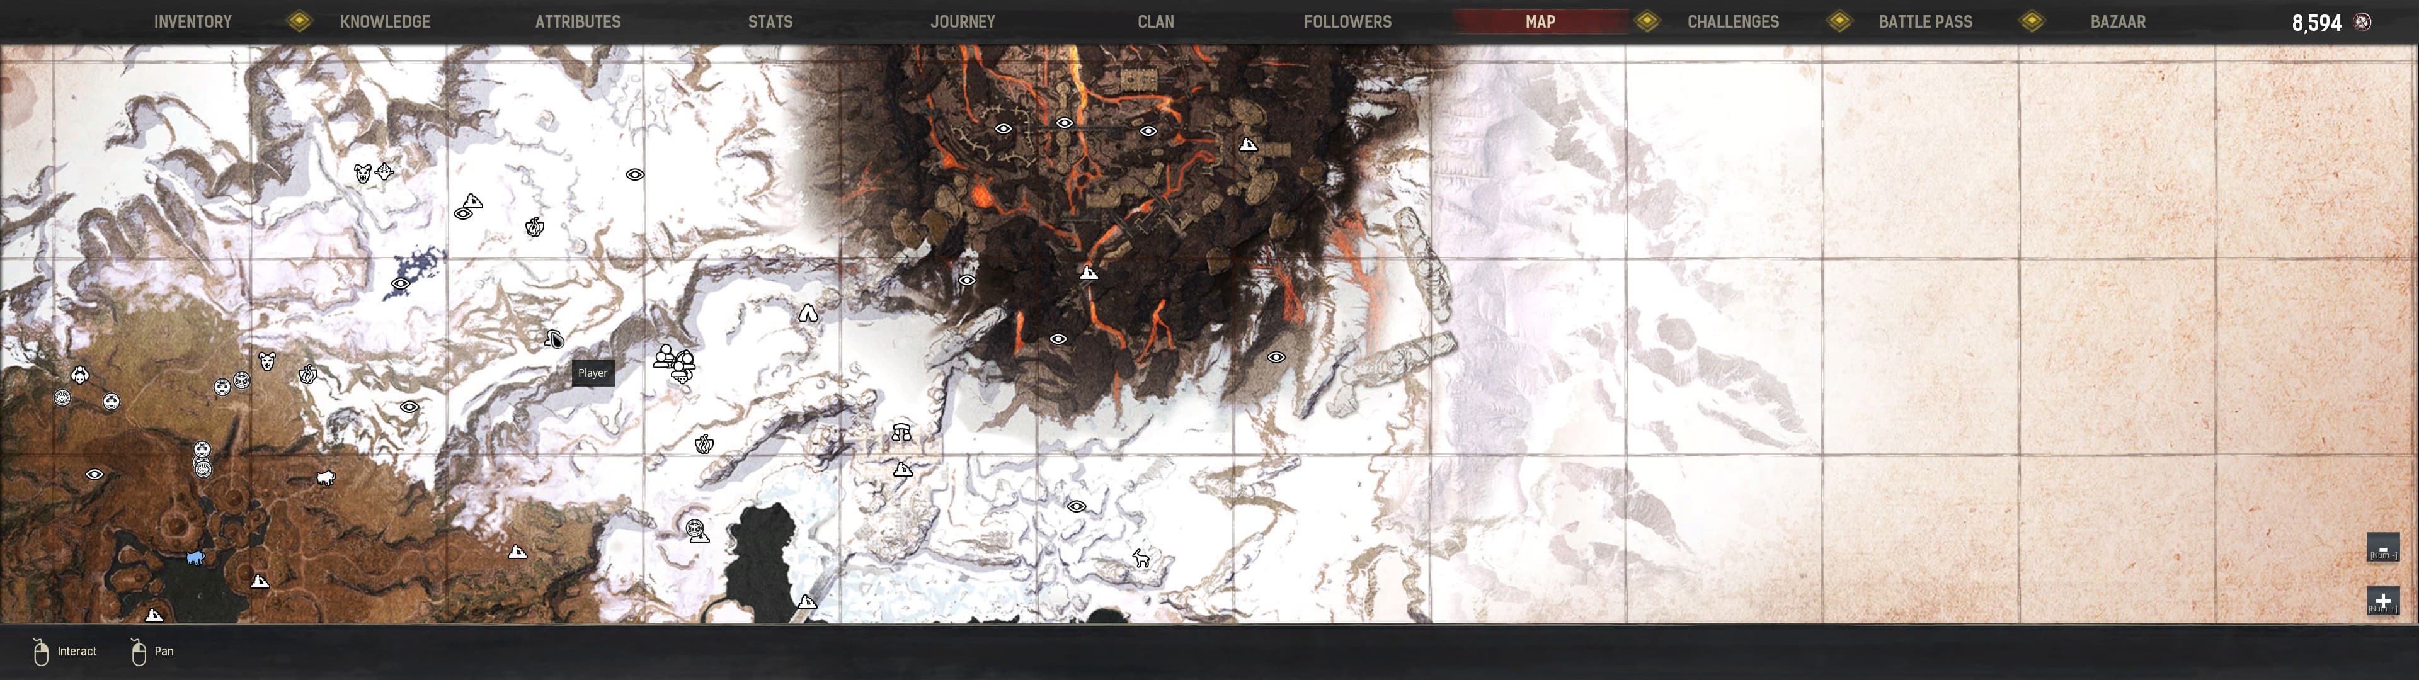Click the Interact mouse icon hint
The width and height of the screenshot is (2419, 680).
tap(40, 651)
